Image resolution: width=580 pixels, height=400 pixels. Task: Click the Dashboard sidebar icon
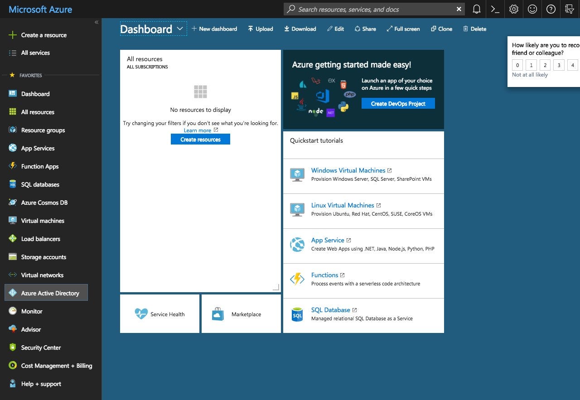(13, 94)
